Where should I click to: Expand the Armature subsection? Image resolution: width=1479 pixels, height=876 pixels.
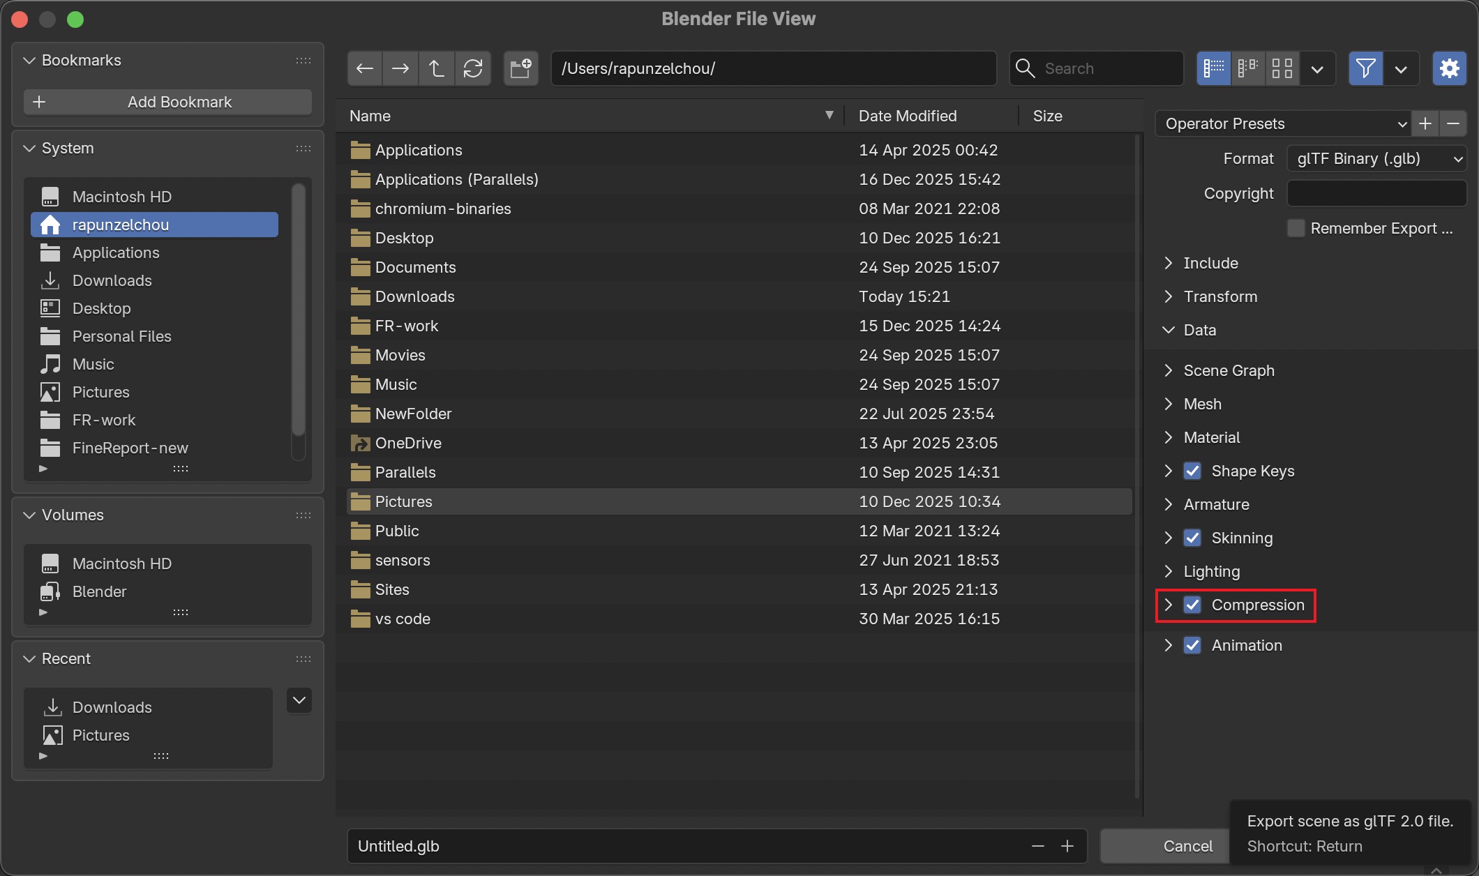(1169, 504)
